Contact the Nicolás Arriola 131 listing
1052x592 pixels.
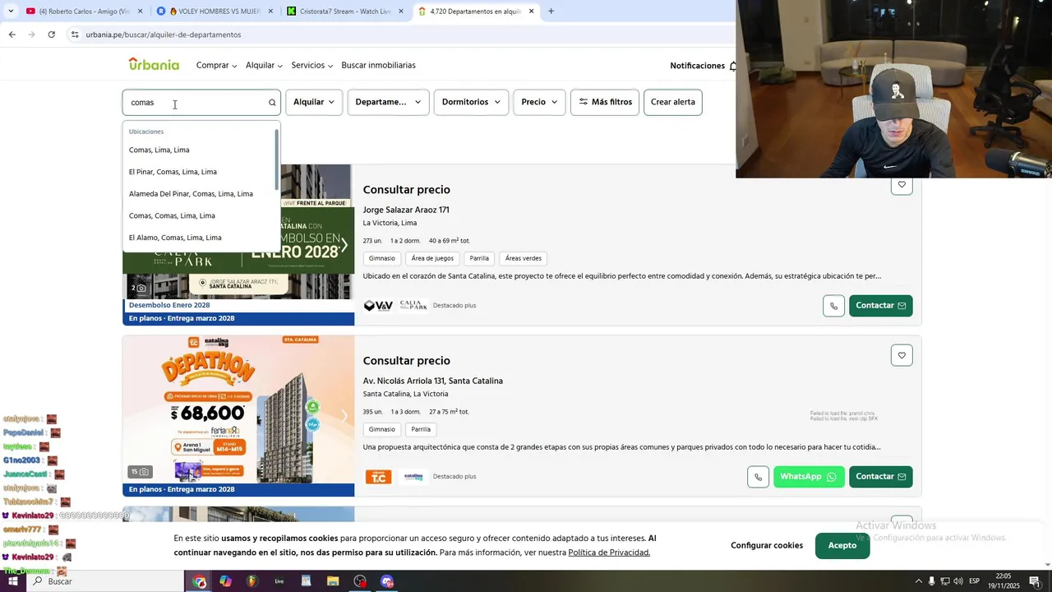[x=880, y=477]
